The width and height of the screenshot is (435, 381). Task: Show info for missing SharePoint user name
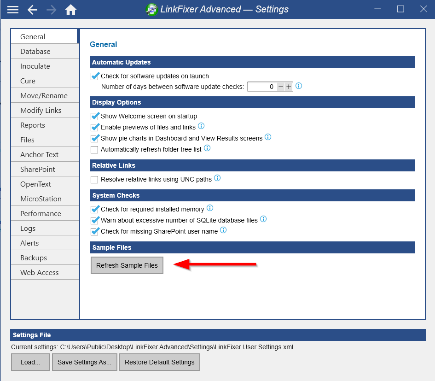coord(223,230)
